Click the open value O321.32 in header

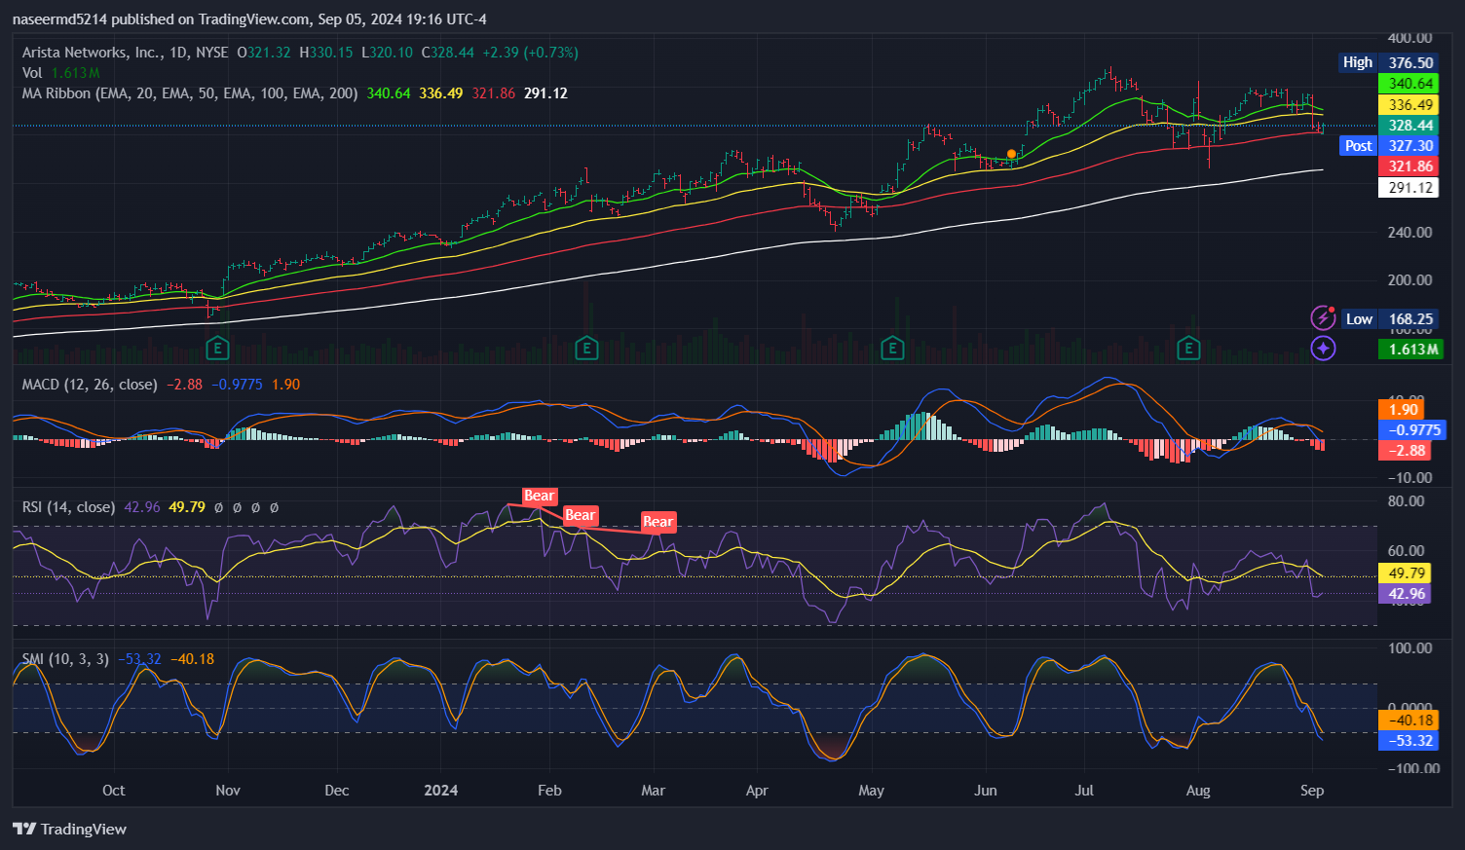(264, 53)
